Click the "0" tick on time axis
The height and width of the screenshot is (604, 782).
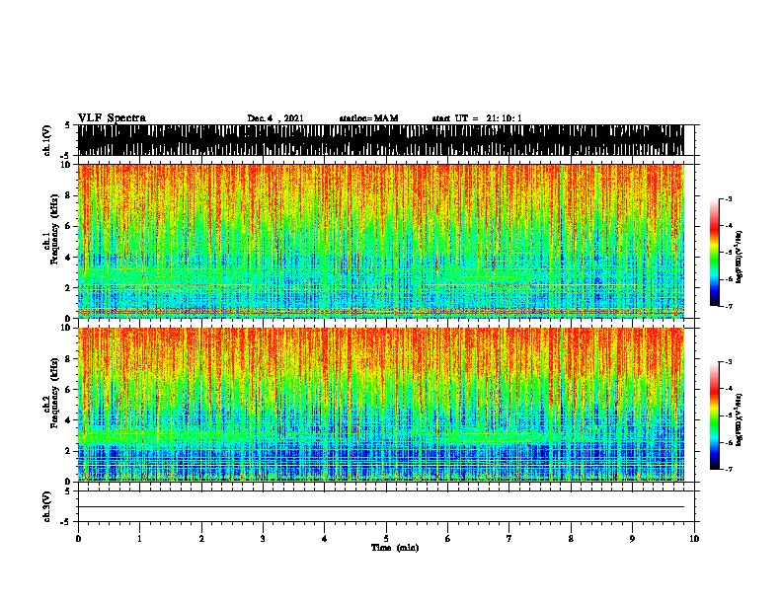click(78, 538)
